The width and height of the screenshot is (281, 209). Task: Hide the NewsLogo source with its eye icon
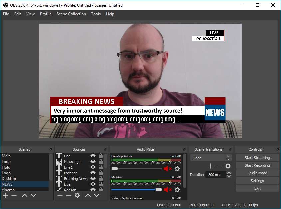click(93, 161)
